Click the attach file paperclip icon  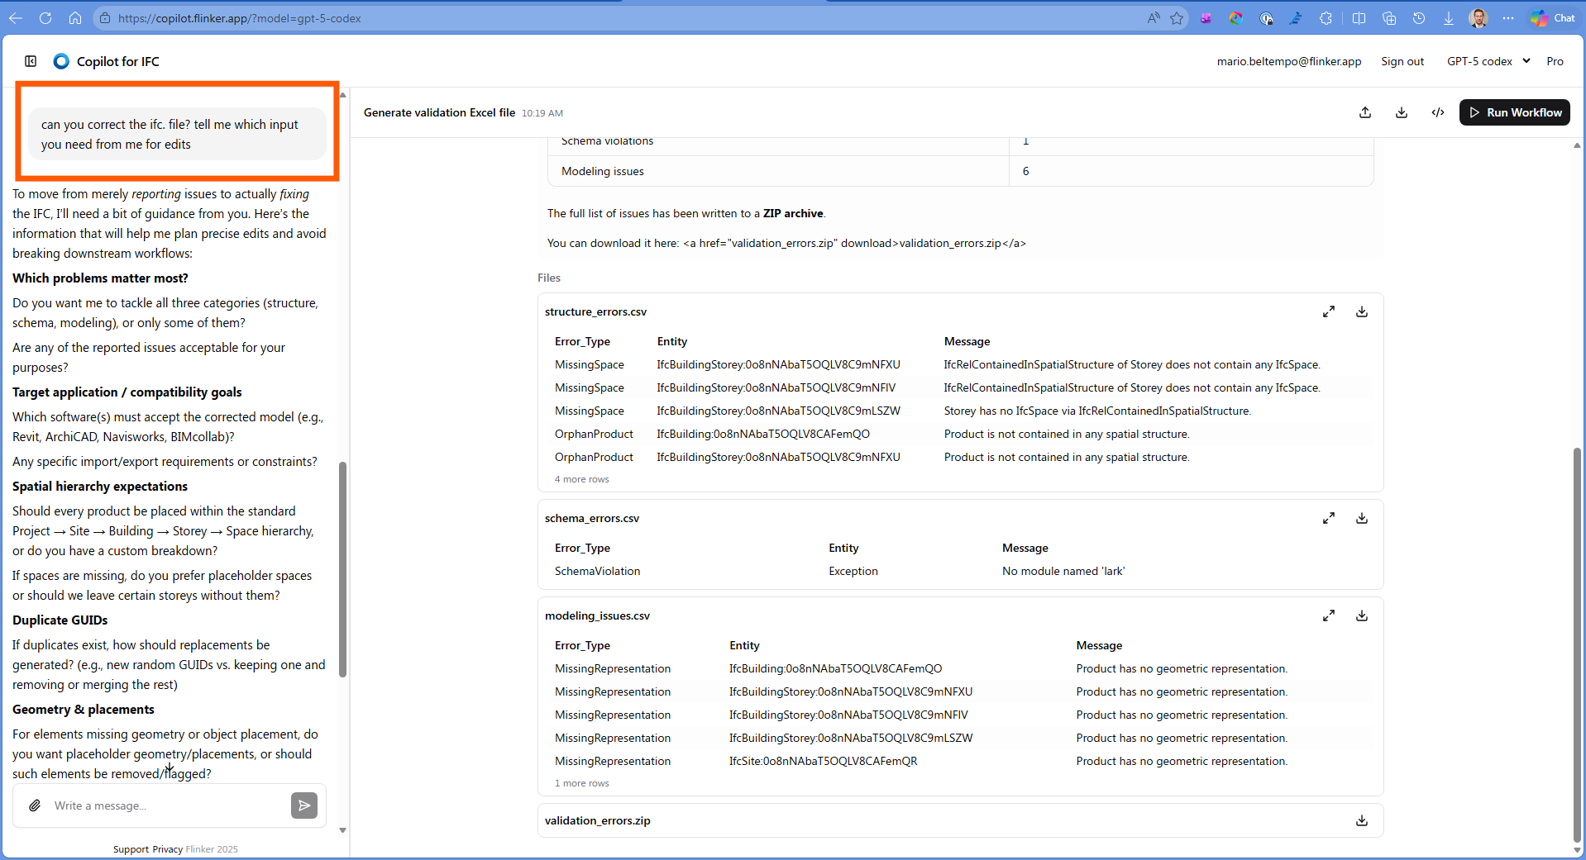click(35, 805)
